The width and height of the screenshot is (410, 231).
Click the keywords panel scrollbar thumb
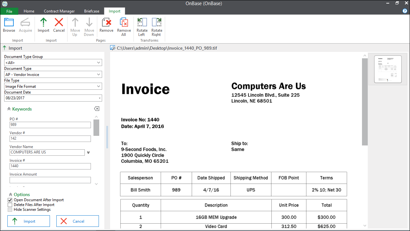click(x=96, y=128)
